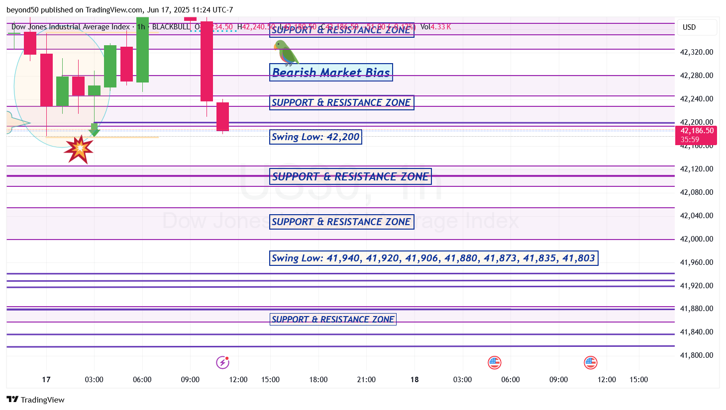Click the US flag event icon near 12:00

click(x=590, y=363)
